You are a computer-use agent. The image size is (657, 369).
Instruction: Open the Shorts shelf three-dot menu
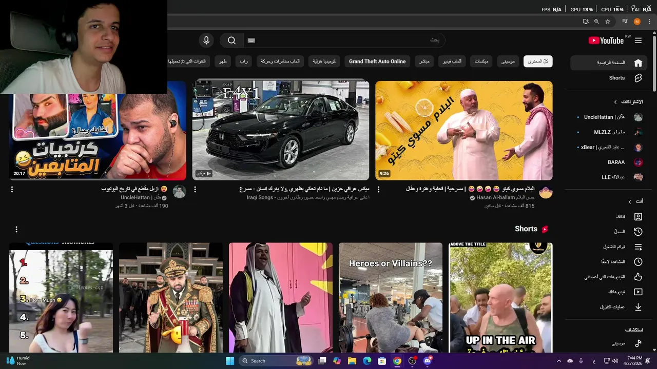point(16,229)
